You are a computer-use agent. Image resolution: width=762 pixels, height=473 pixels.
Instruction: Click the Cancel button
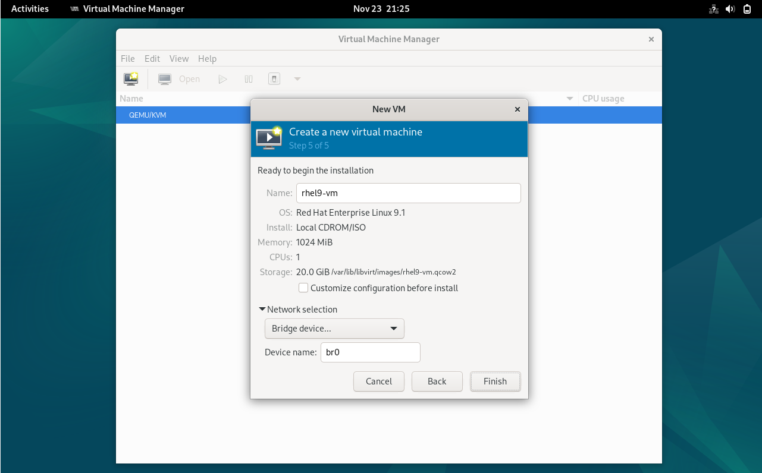pyautogui.click(x=379, y=381)
